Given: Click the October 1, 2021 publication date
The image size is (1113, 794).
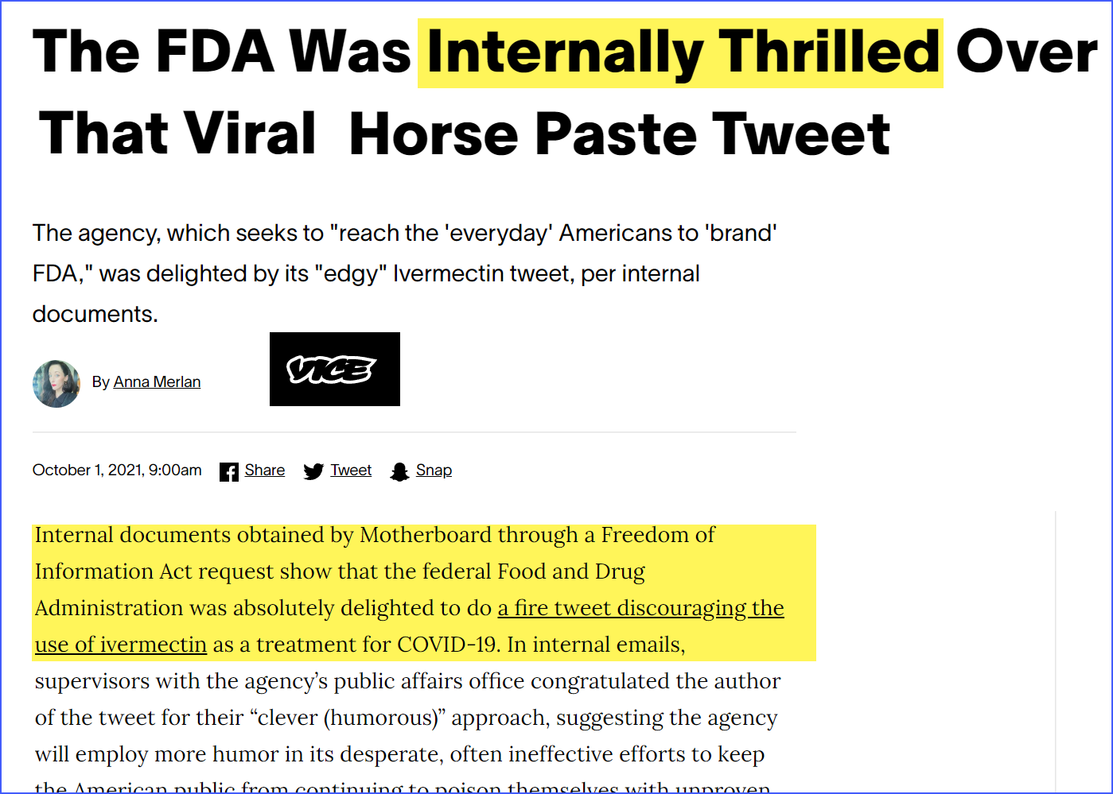Looking at the screenshot, I should [x=117, y=471].
